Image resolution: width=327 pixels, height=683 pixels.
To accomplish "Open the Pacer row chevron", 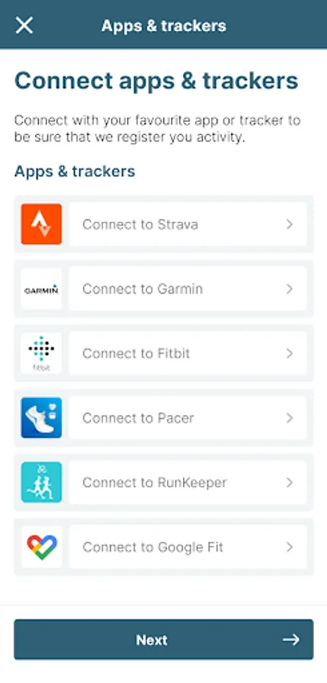I will click(290, 417).
